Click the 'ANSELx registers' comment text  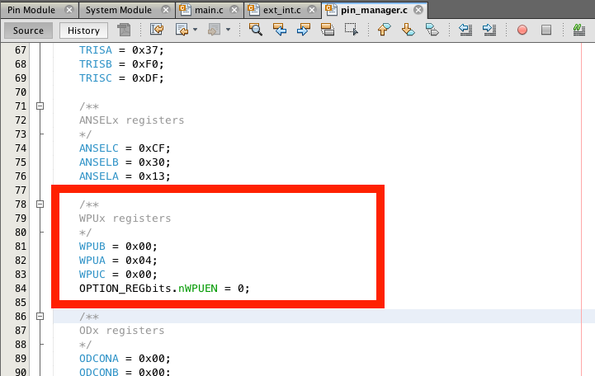[x=132, y=120]
